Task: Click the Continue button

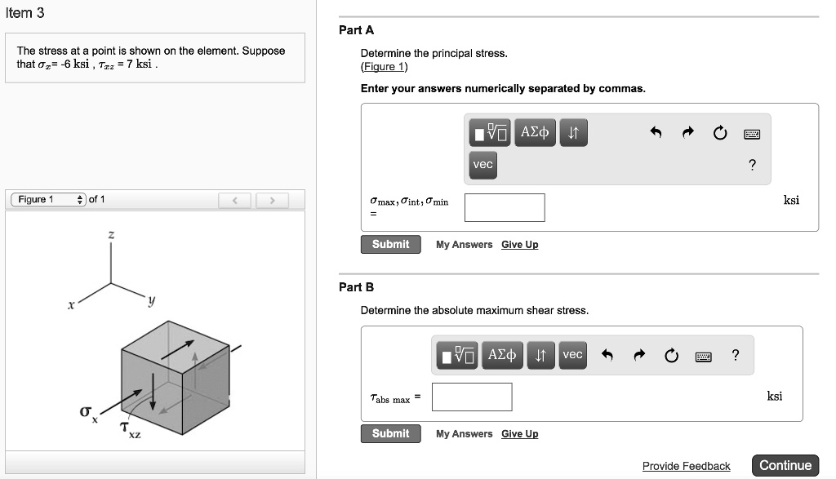Action: [x=785, y=464]
